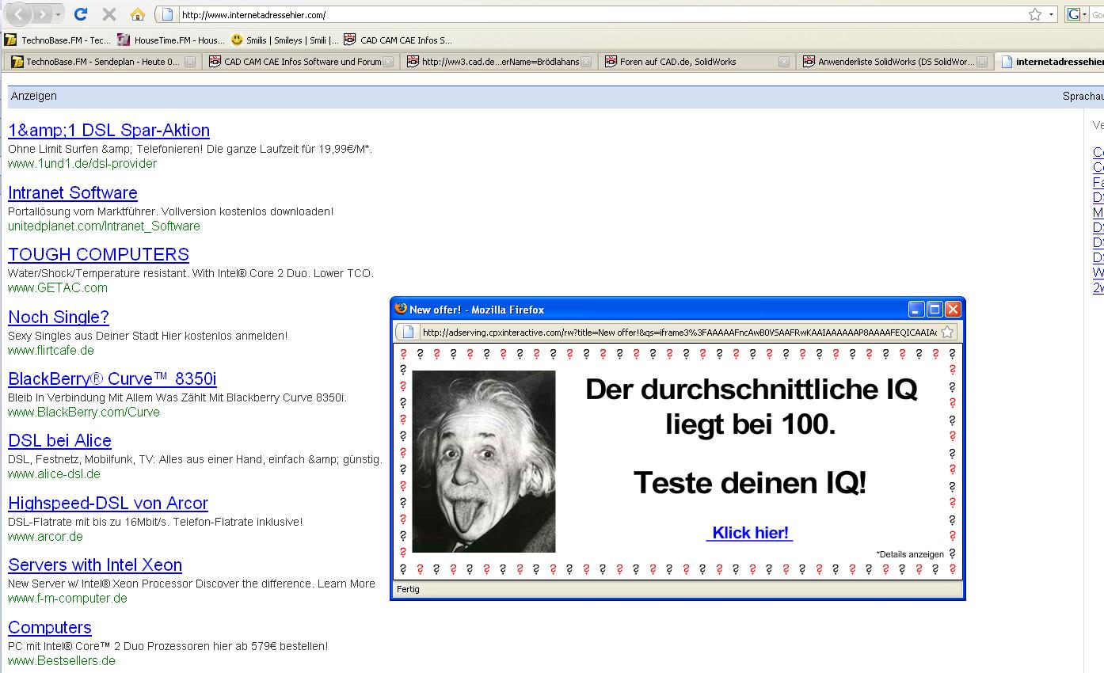Click 'Klick hier!' in the popup ad
The height and width of the screenshot is (673, 1104).
click(750, 533)
